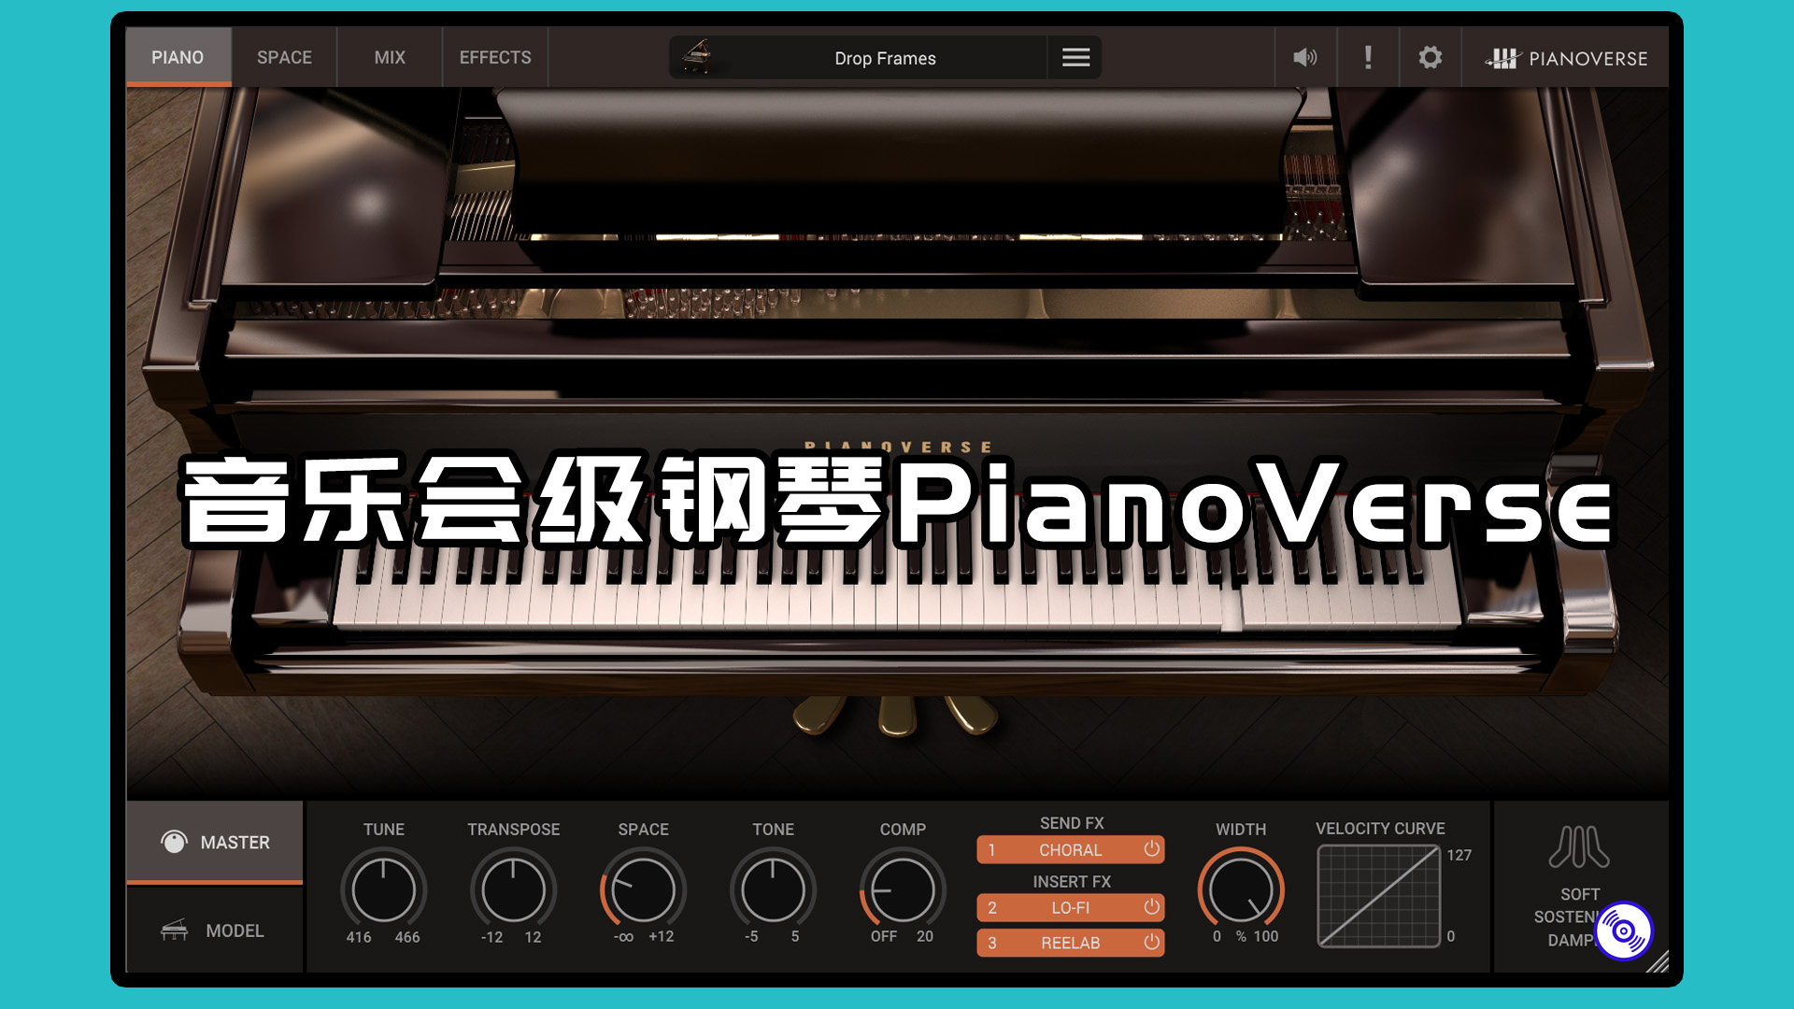Toggle the REELAB insert FX power
Image resolution: width=1794 pixels, height=1009 pixels.
pyautogui.click(x=1146, y=943)
